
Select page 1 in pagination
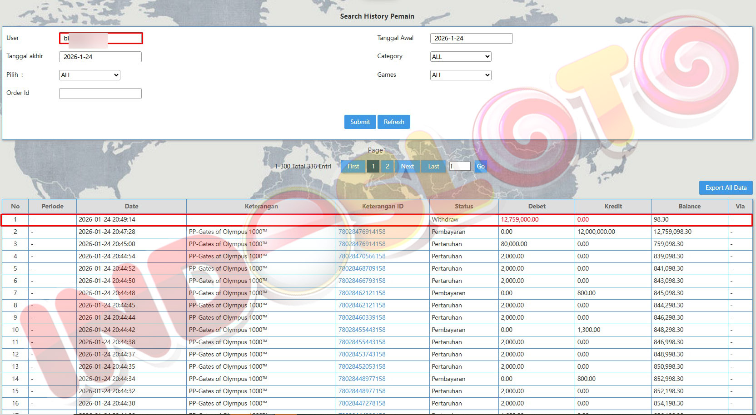pyautogui.click(x=373, y=166)
